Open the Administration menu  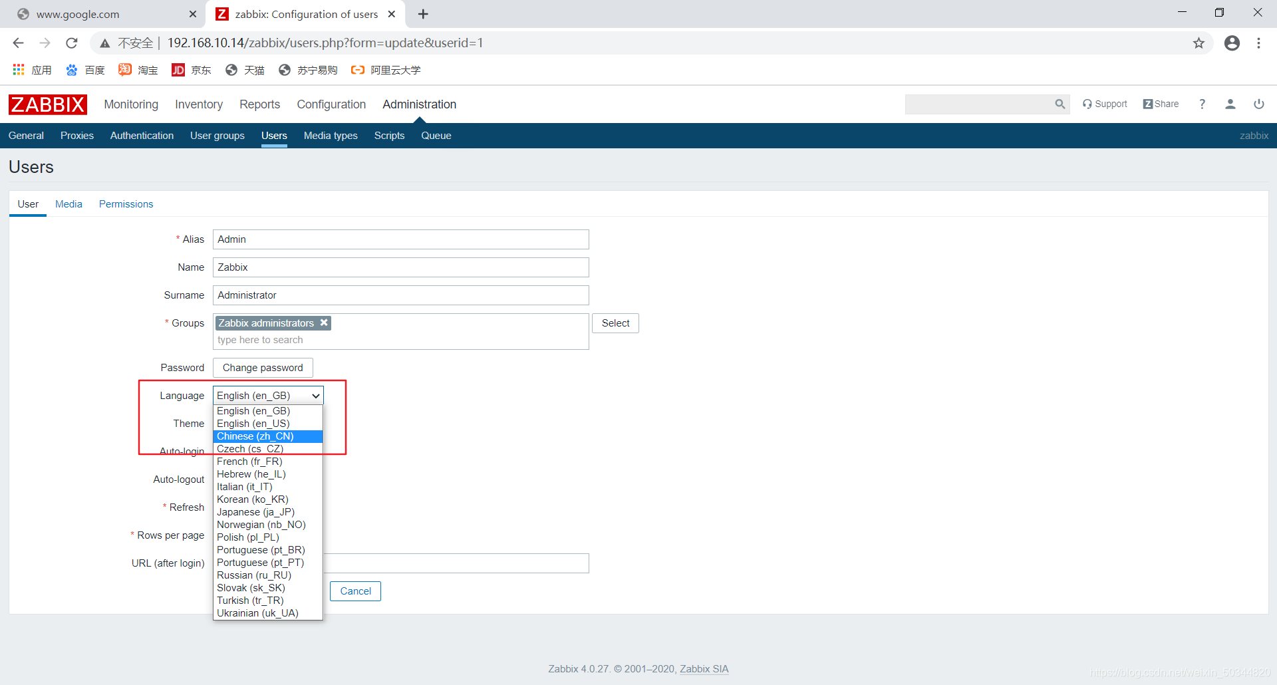point(419,104)
